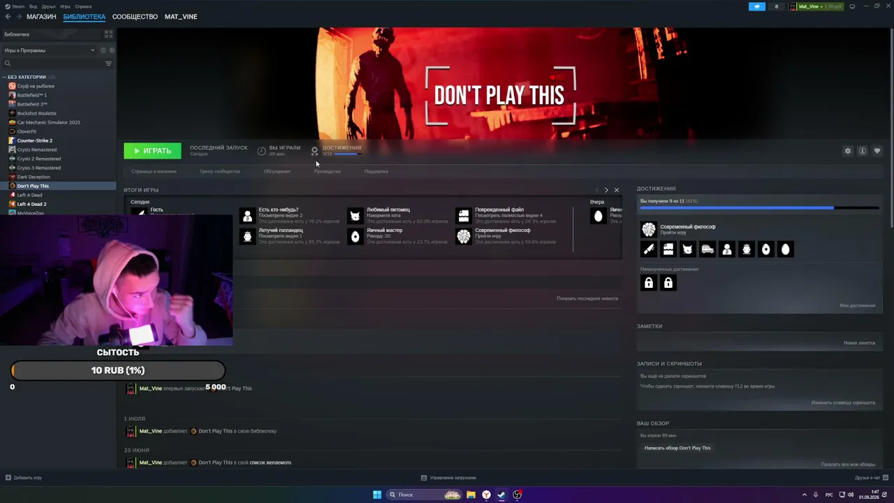This screenshot has width=894, height=503.
Task: Click the Летучий голландец achievement icon
Action: point(247,236)
